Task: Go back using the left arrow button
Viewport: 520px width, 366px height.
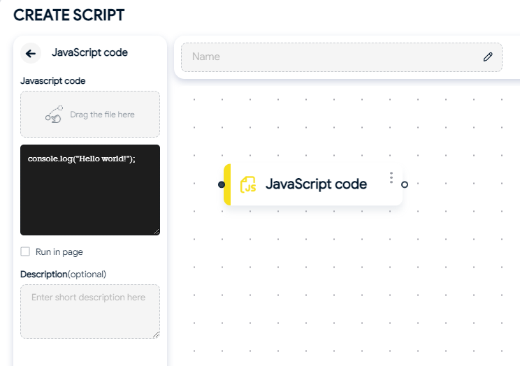Action: tap(31, 53)
